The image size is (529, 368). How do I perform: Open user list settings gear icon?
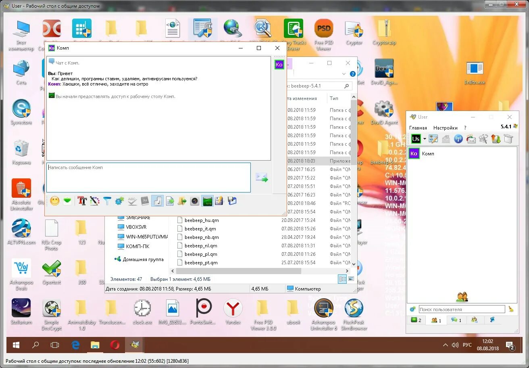point(412,309)
